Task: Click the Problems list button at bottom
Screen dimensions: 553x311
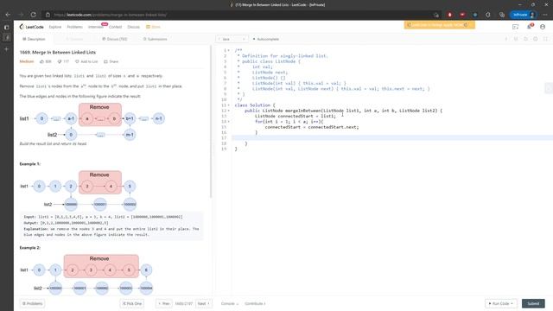Action: [33, 303]
